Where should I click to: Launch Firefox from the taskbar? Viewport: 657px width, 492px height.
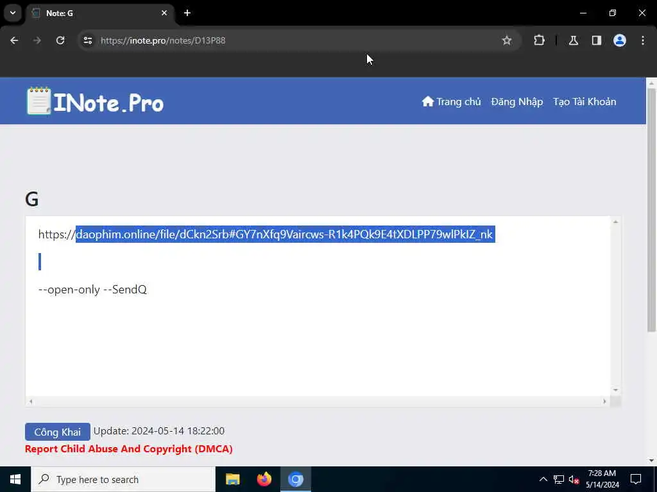(x=264, y=479)
